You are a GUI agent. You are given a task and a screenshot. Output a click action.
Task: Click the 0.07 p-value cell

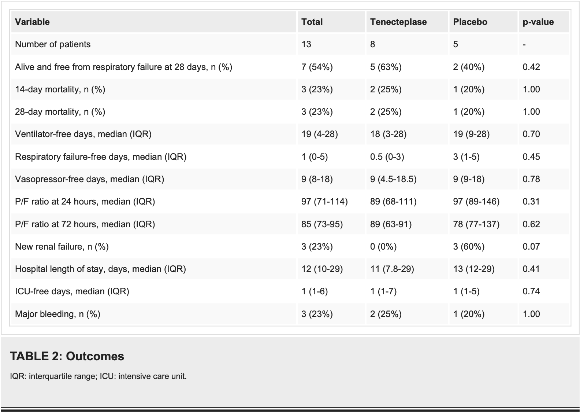(x=531, y=247)
